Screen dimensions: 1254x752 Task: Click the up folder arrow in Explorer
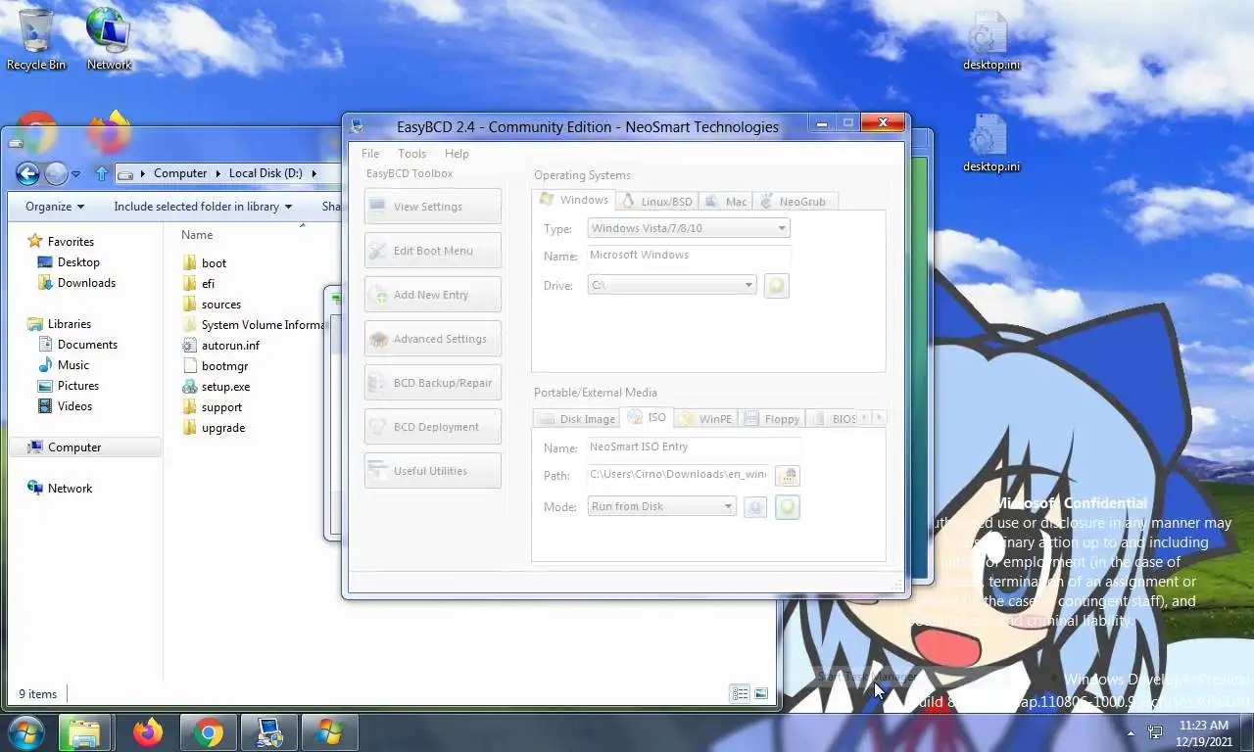click(101, 173)
